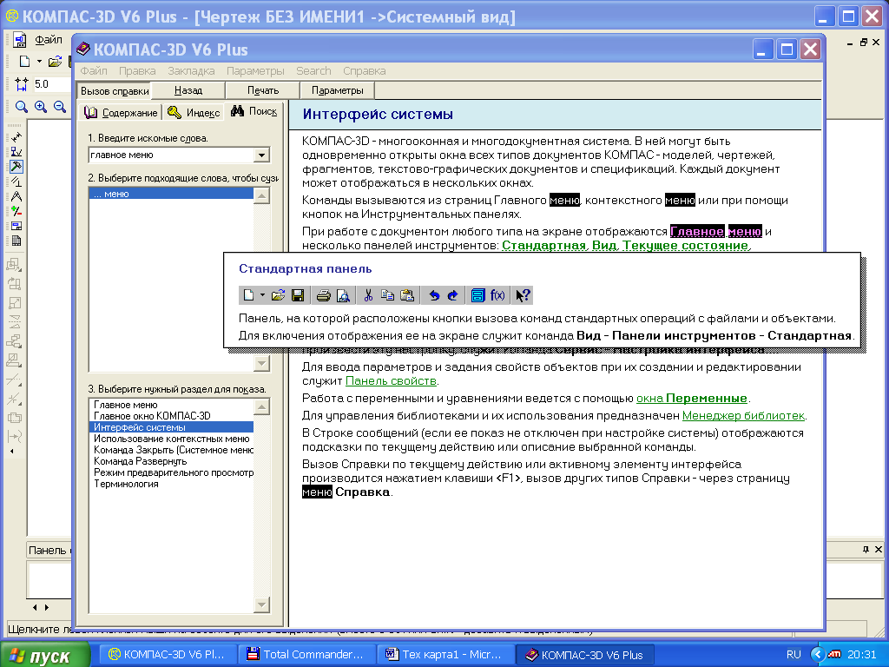Image resolution: width=889 pixels, height=667 pixels.
Task: Click the 5.0 cursor step input field
Action: click(x=50, y=84)
